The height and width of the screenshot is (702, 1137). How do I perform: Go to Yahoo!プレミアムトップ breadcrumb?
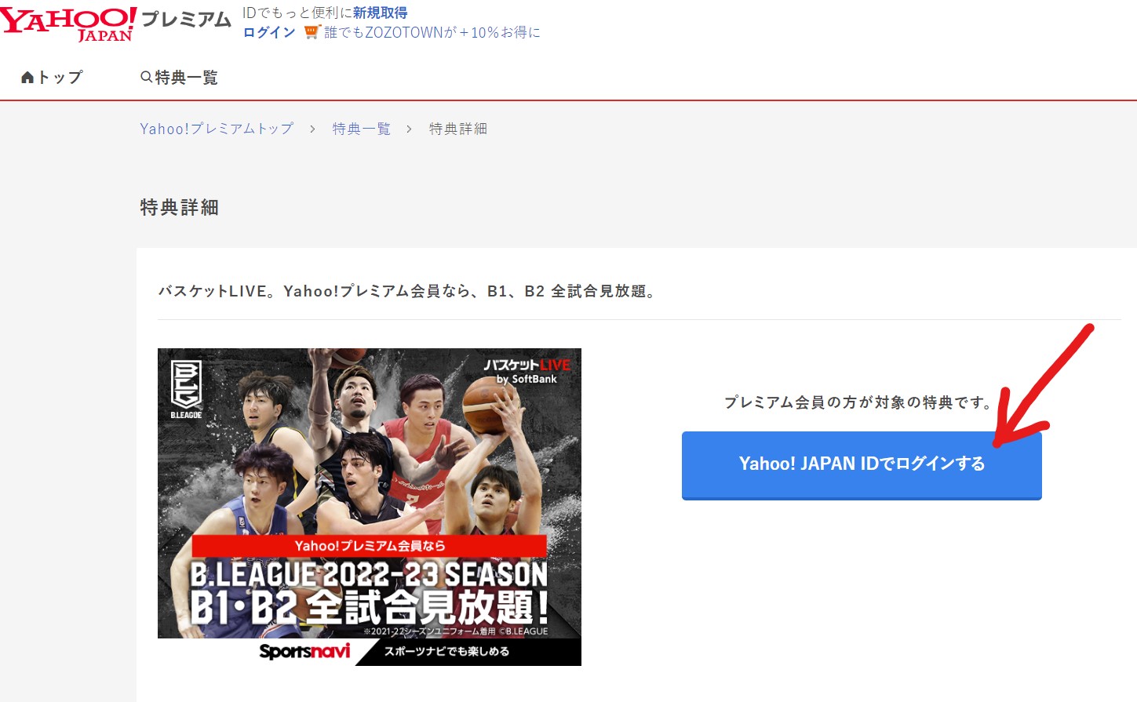tap(217, 129)
